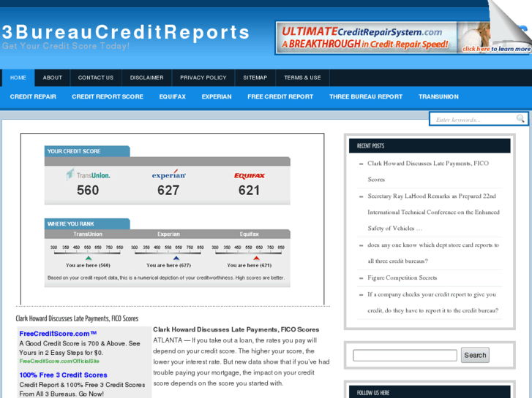Click the sidebar Search button

point(475,355)
